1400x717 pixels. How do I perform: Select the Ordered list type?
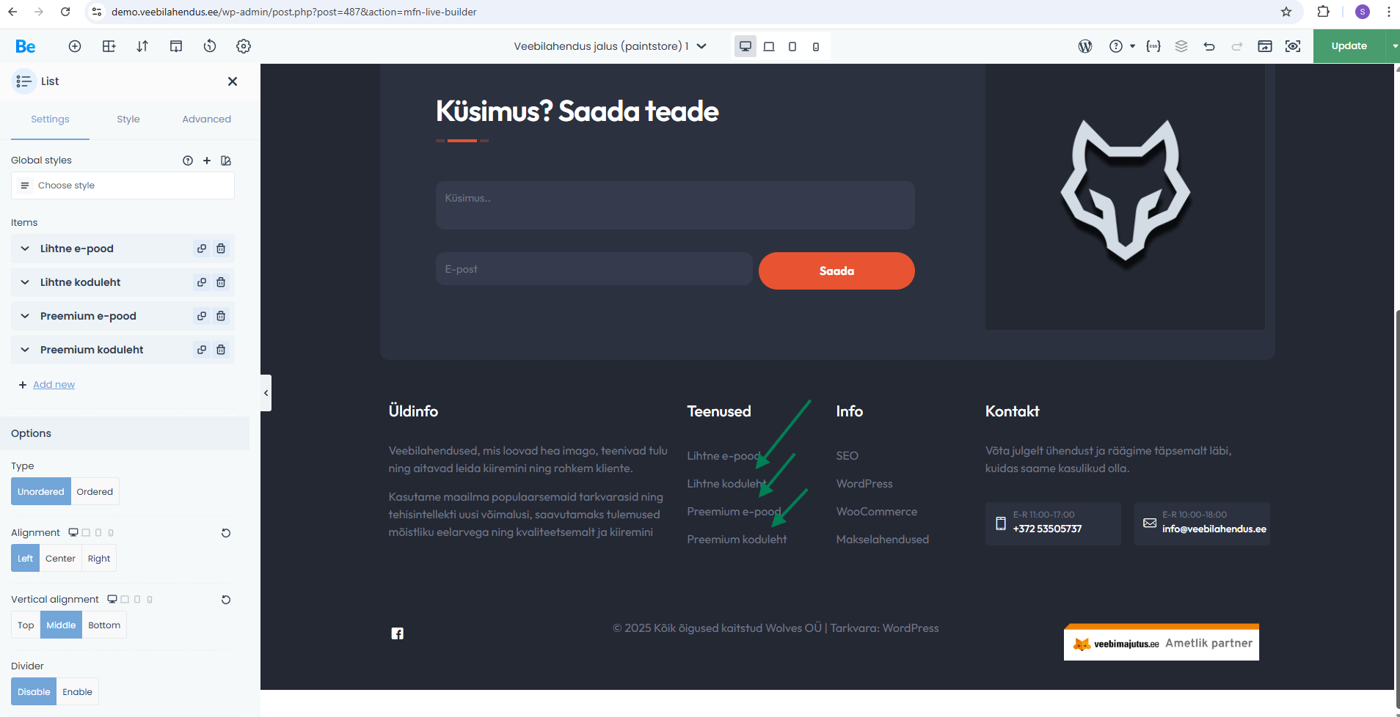tap(94, 491)
